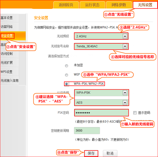Select the 未加密 radio button
Image resolution: width=158 pixels, height=157 pixels.
(67, 66)
